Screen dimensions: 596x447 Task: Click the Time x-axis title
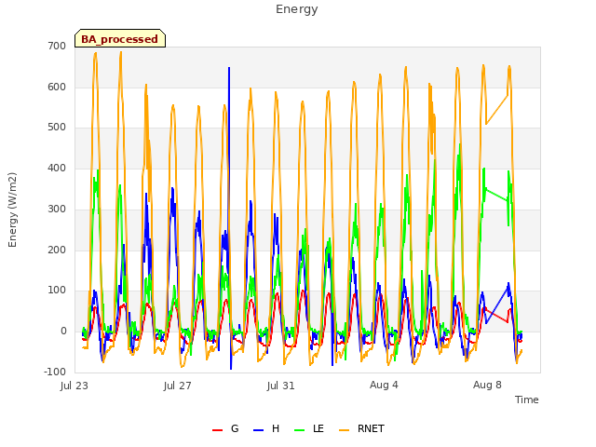pos(527,400)
